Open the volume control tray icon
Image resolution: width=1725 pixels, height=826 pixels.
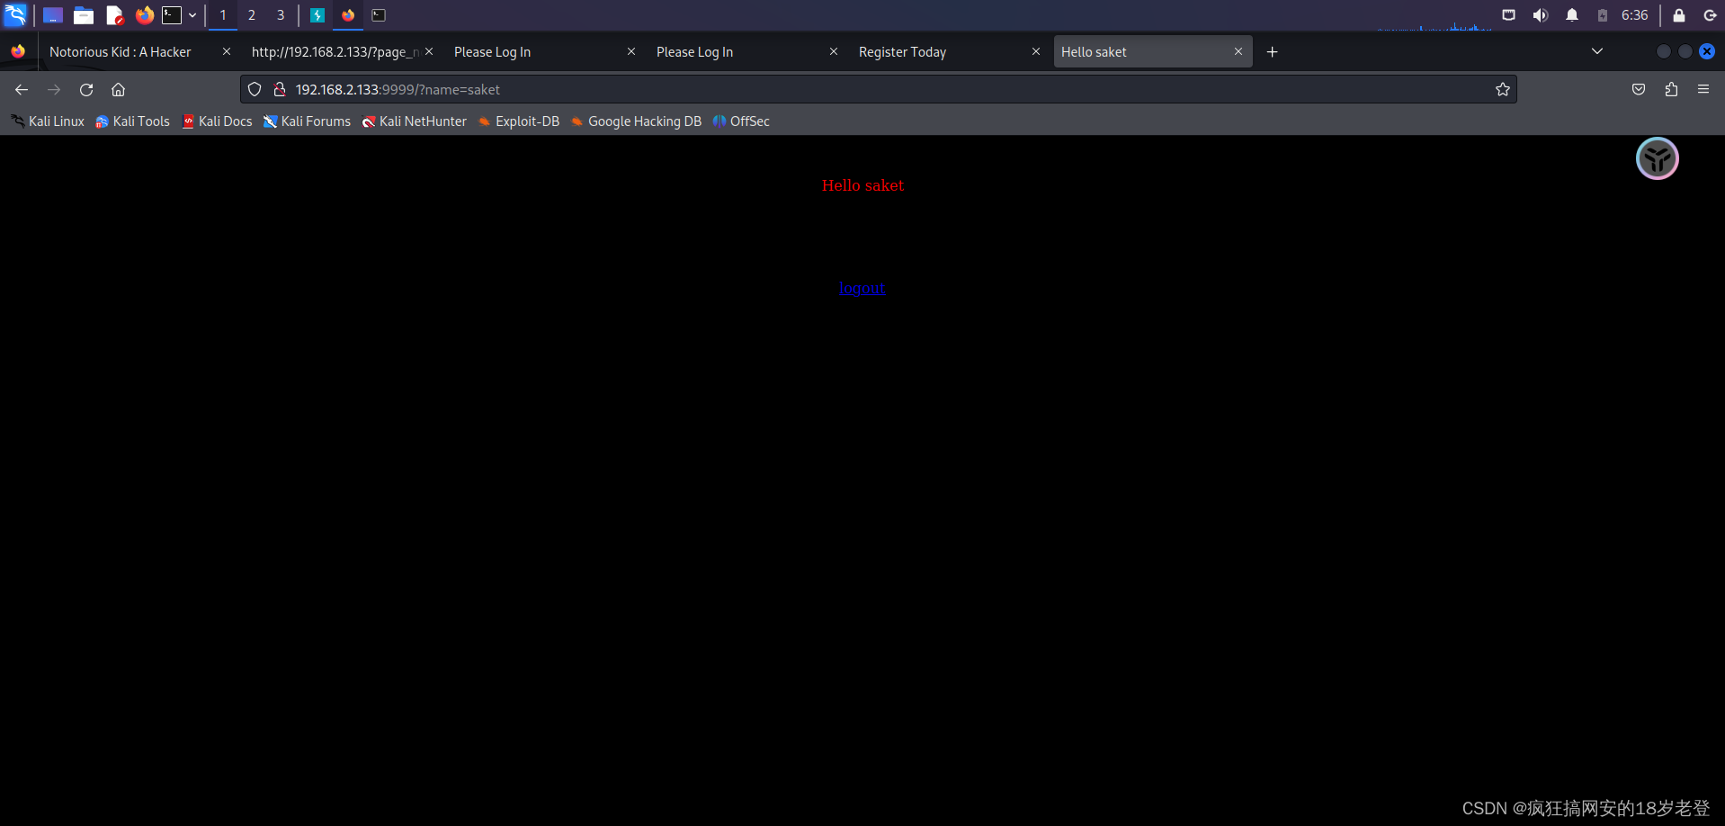pyautogui.click(x=1541, y=15)
